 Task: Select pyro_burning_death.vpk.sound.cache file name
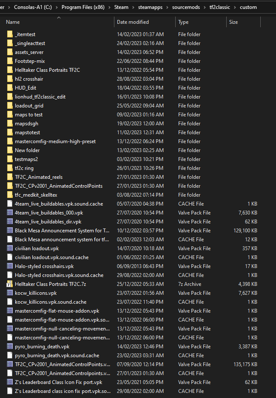click(x=57, y=356)
